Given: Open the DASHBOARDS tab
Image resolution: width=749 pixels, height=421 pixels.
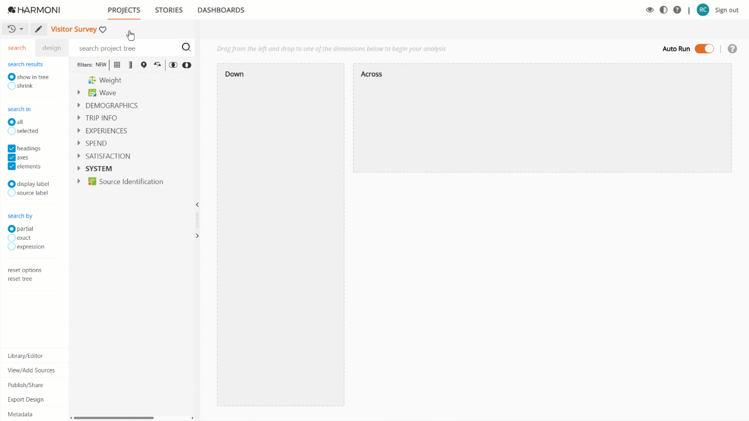Looking at the screenshot, I should pos(221,10).
